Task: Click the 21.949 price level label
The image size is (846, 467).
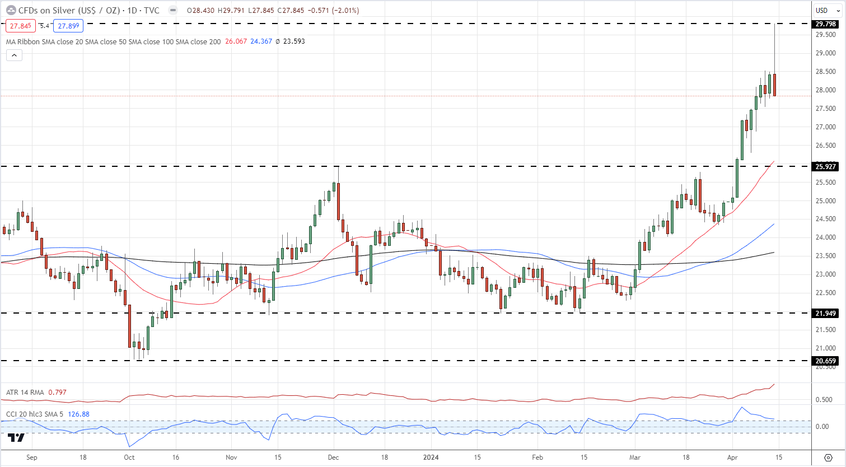Action: point(826,314)
